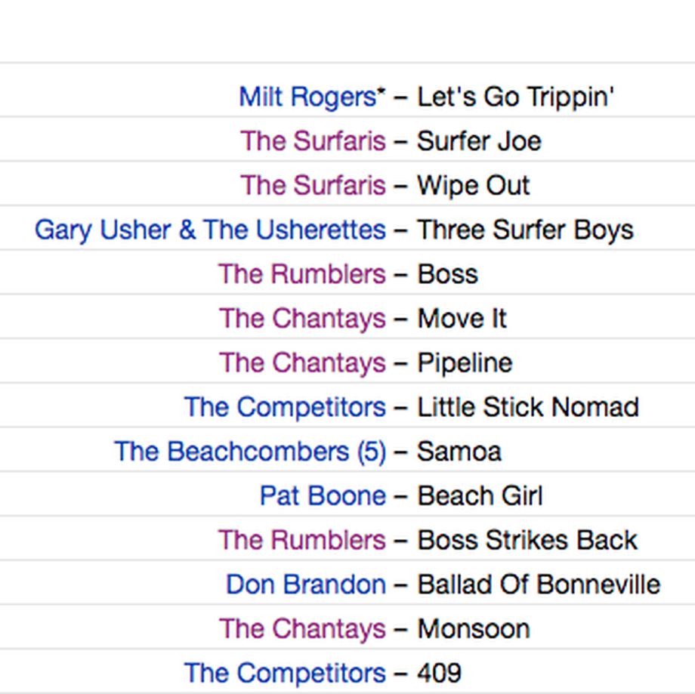This screenshot has width=695, height=694.
Task: Open The Rumblers link beside Boss Strikes Back
Action: pos(302,540)
